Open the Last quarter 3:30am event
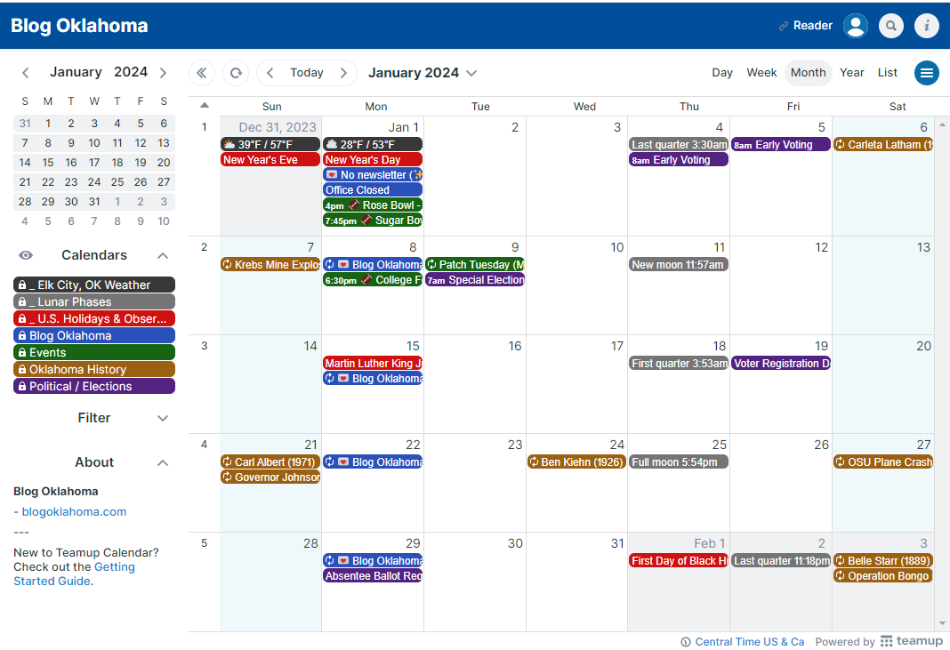 pyautogui.click(x=679, y=145)
